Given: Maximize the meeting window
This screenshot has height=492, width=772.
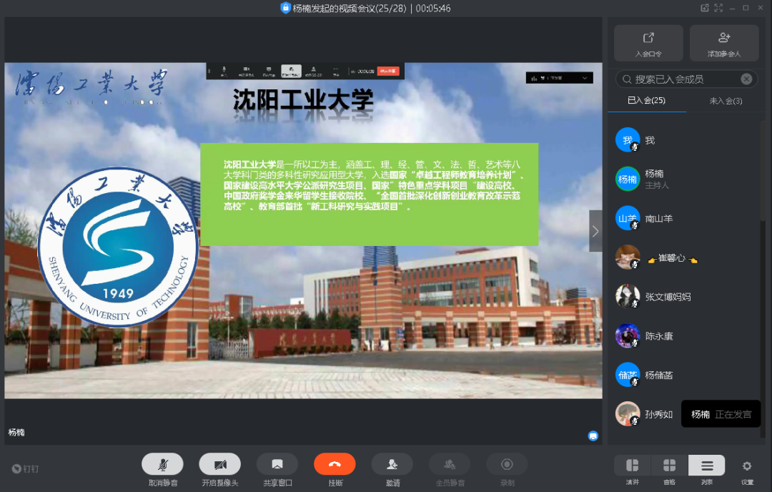Looking at the screenshot, I should [x=746, y=8].
